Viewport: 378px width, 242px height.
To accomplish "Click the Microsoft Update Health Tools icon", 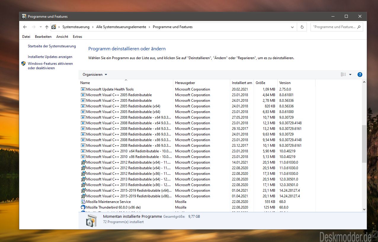I will click(x=83, y=89).
